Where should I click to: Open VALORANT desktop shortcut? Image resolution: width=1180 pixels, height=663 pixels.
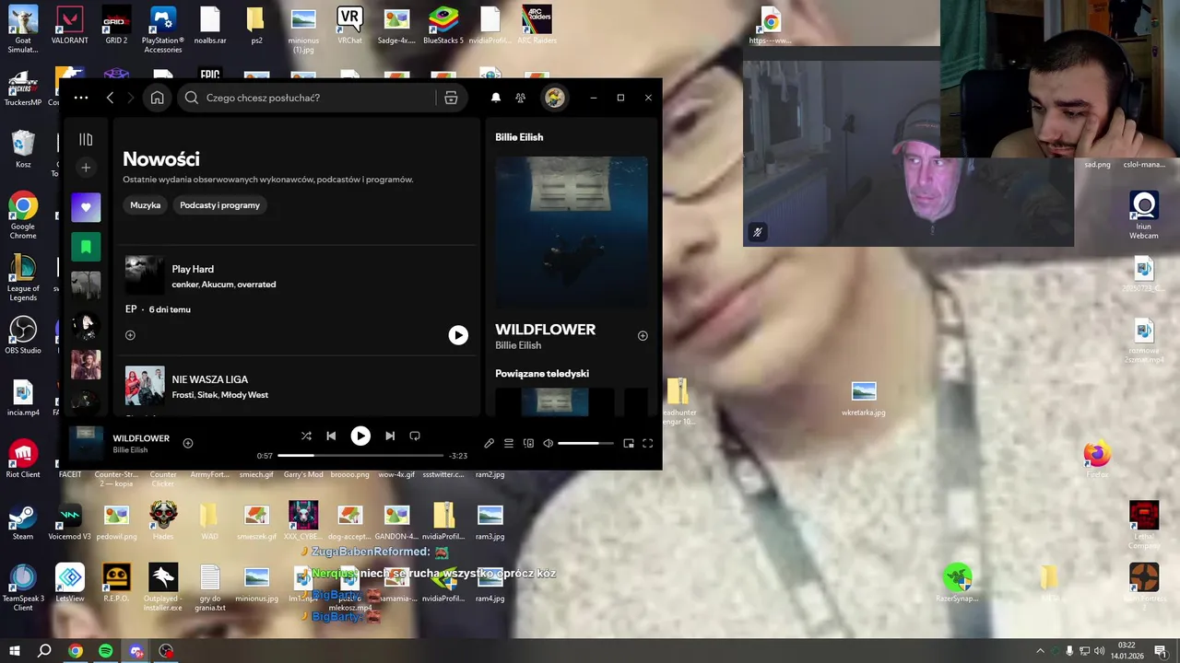tap(70, 27)
